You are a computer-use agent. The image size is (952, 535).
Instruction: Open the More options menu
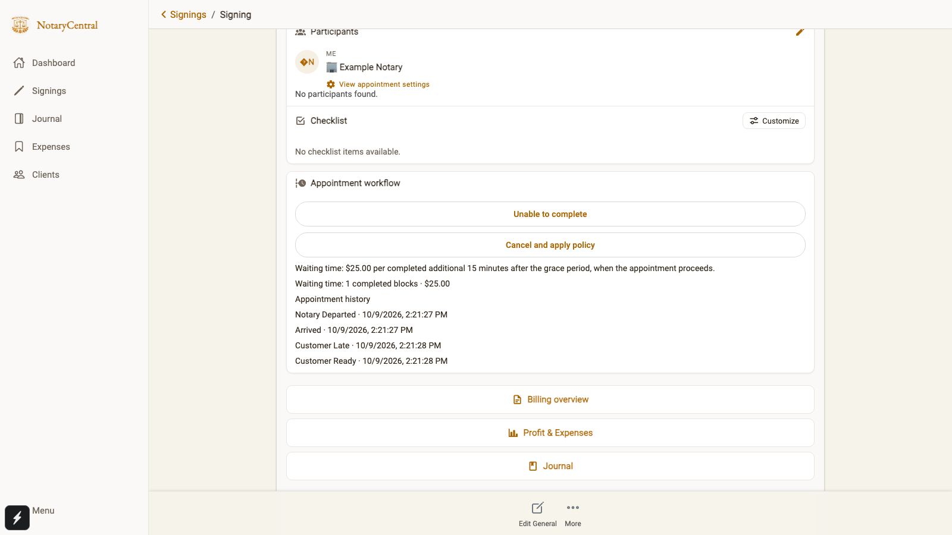573,515
